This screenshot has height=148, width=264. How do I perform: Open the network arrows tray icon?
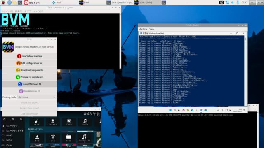[227, 2]
